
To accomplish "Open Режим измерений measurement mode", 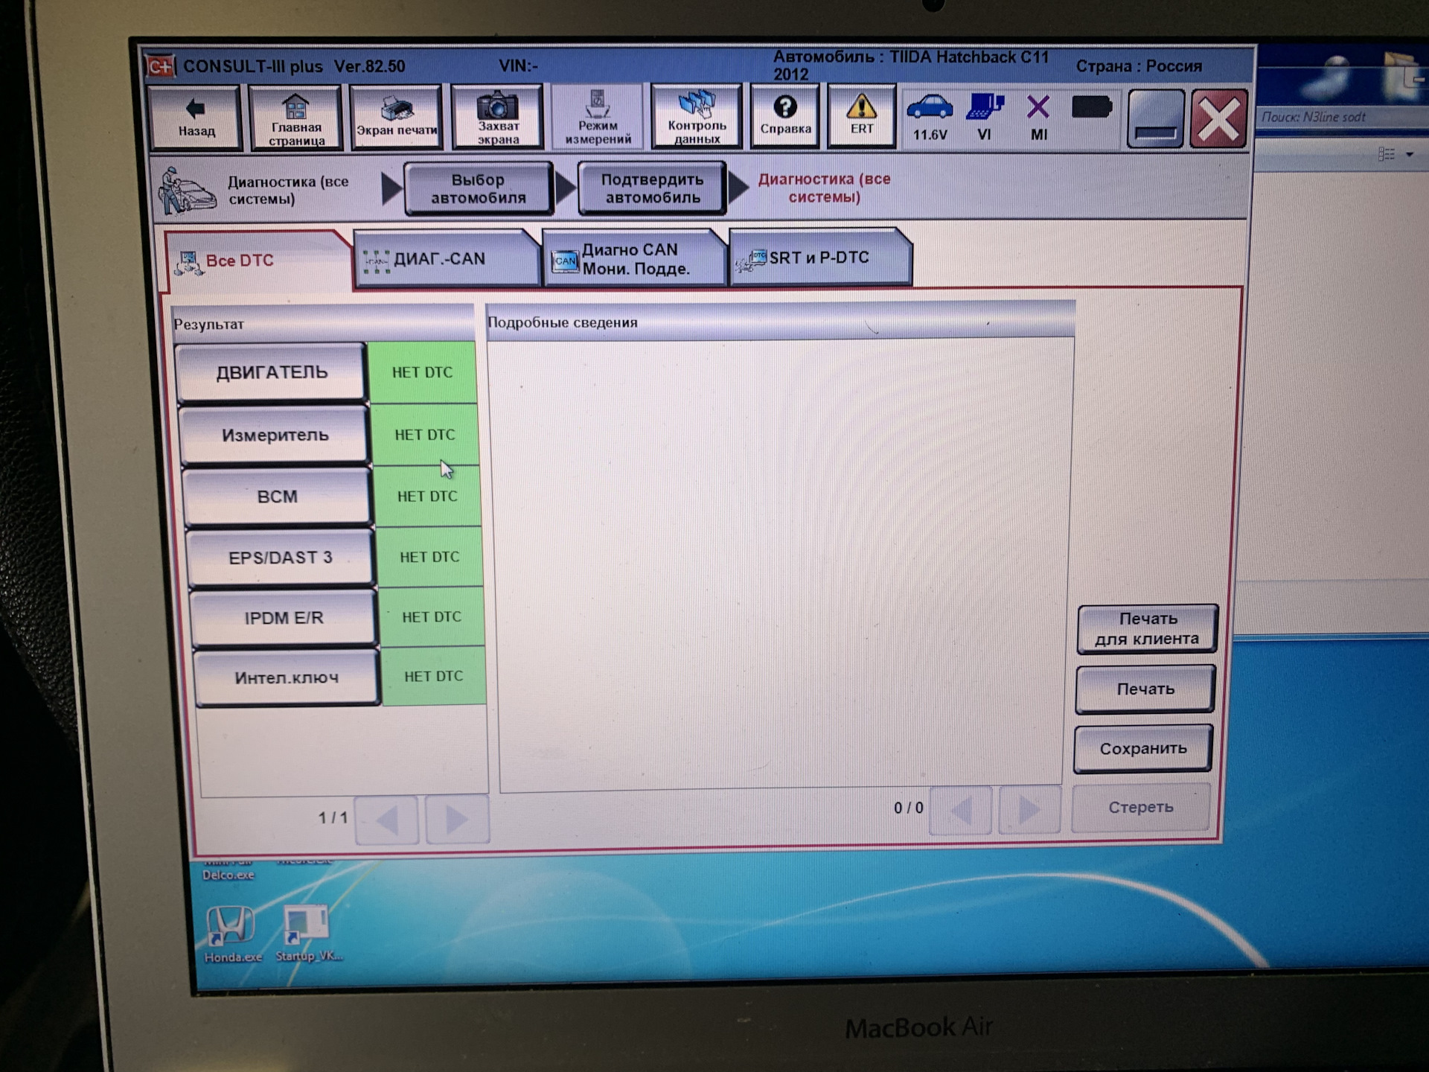I will click(598, 117).
